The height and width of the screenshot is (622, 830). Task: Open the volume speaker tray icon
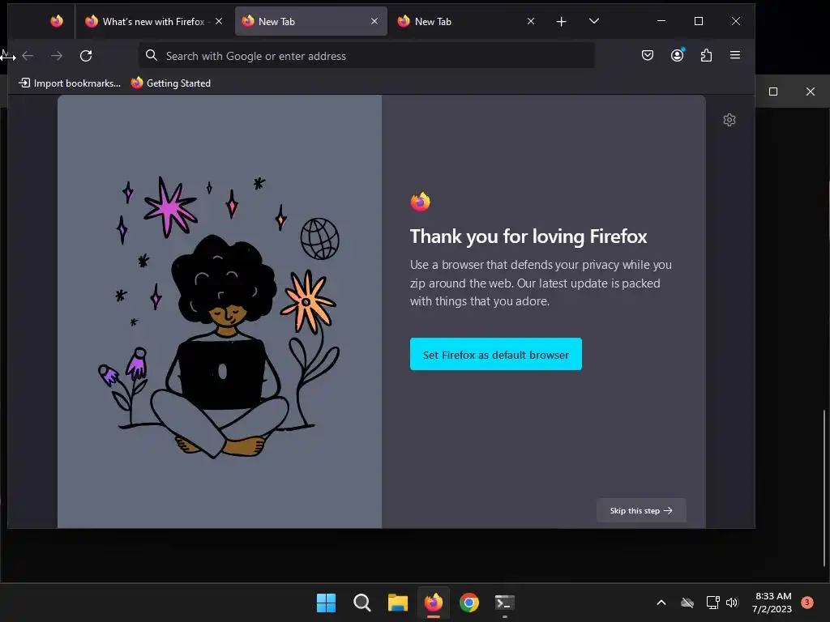[732, 603]
